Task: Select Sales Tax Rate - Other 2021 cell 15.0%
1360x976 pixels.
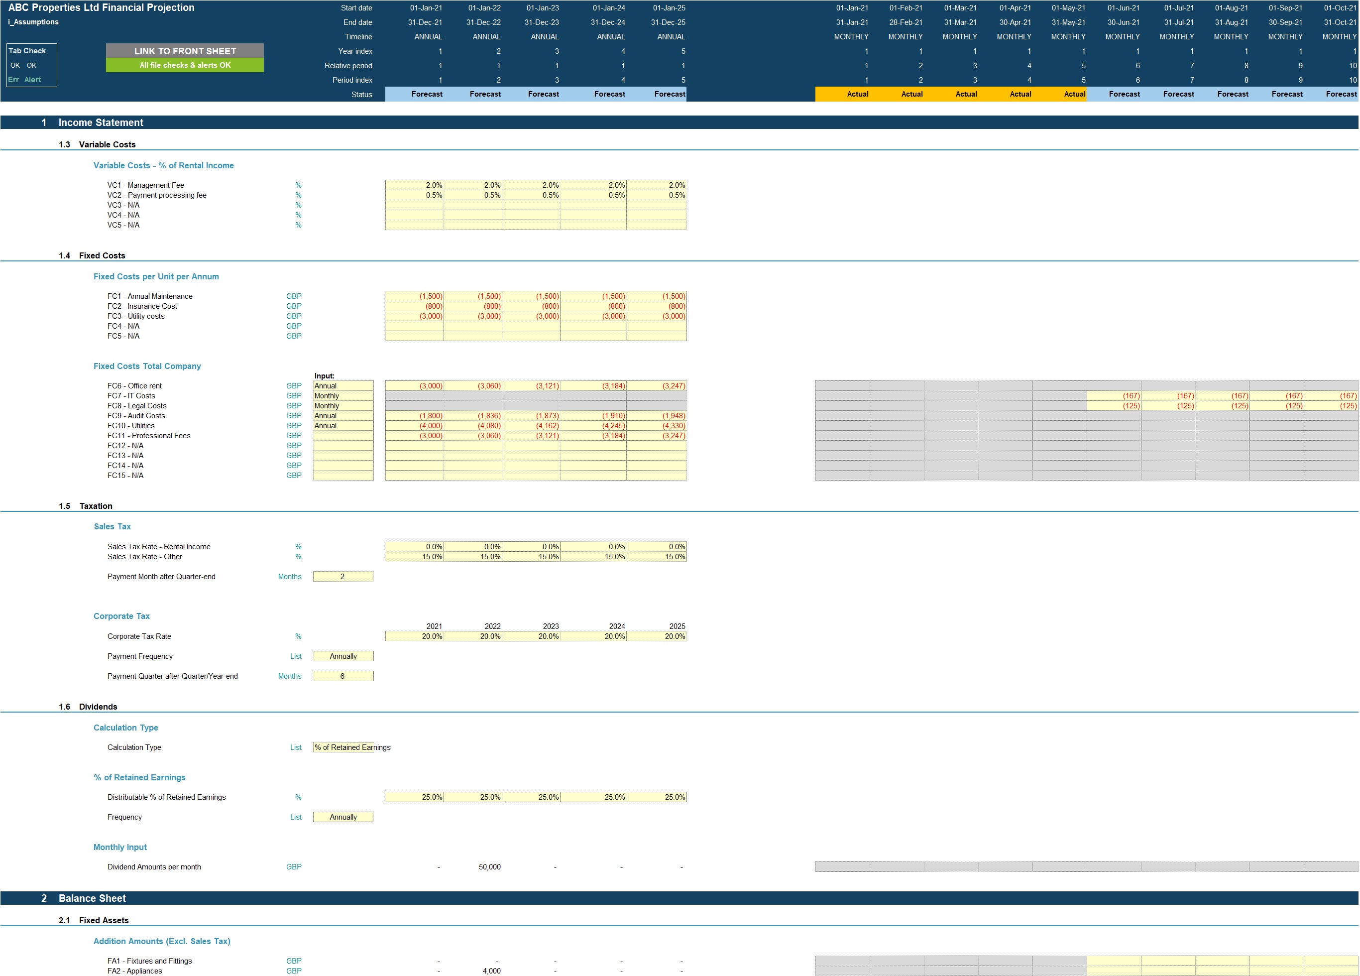Action: pos(414,557)
